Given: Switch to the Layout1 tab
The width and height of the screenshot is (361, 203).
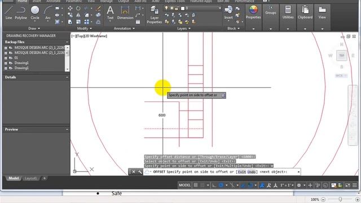Looking at the screenshot, I should (x=30, y=178).
